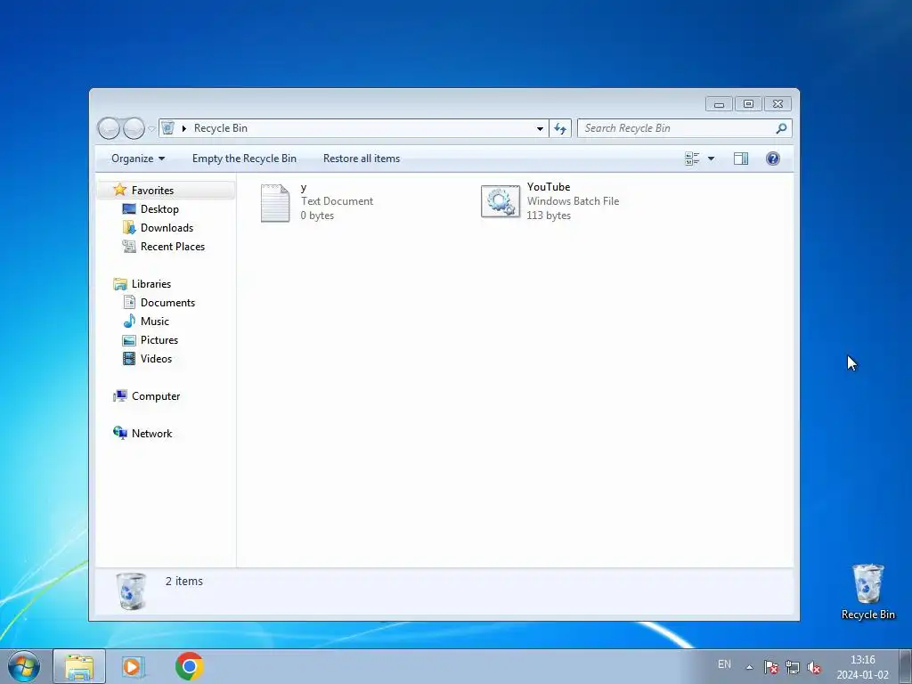Open the taskbar clock and date
Viewport: 912px width, 684px height.
point(862,667)
